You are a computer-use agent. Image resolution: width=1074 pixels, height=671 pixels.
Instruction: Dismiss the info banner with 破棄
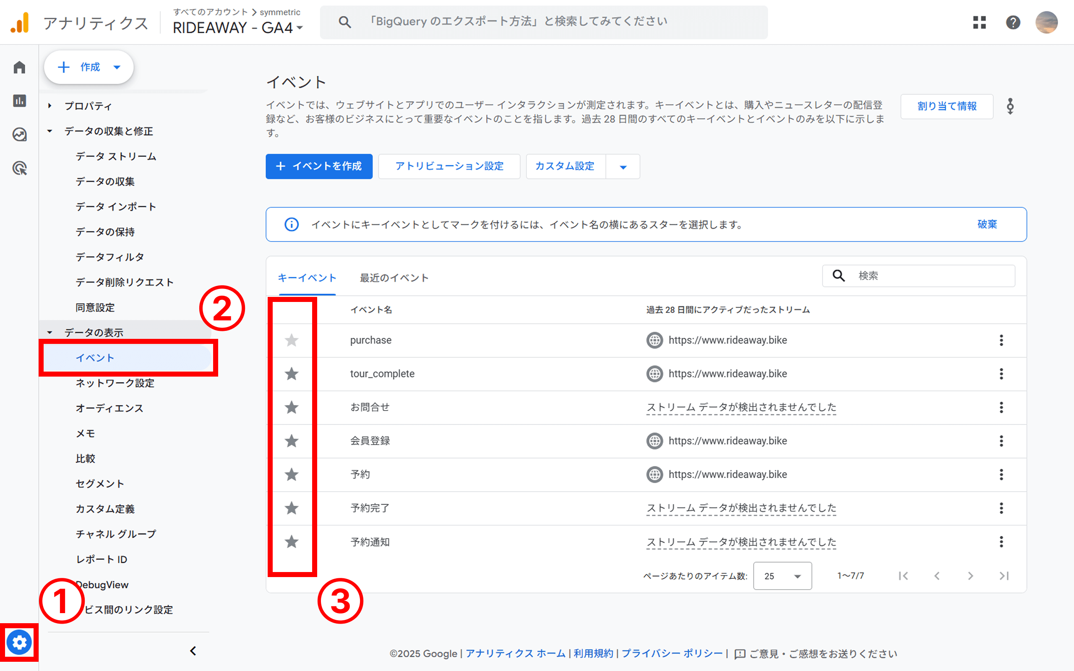pyautogui.click(x=987, y=224)
